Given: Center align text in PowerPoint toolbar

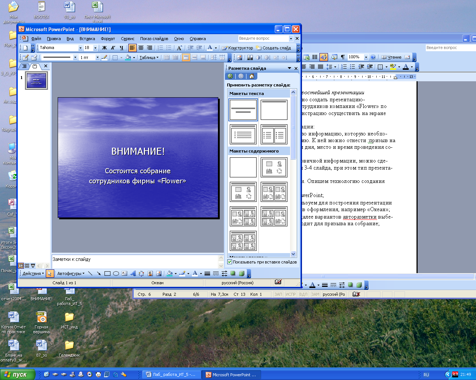Looking at the screenshot, I should pyautogui.click(x=141, y=48).
